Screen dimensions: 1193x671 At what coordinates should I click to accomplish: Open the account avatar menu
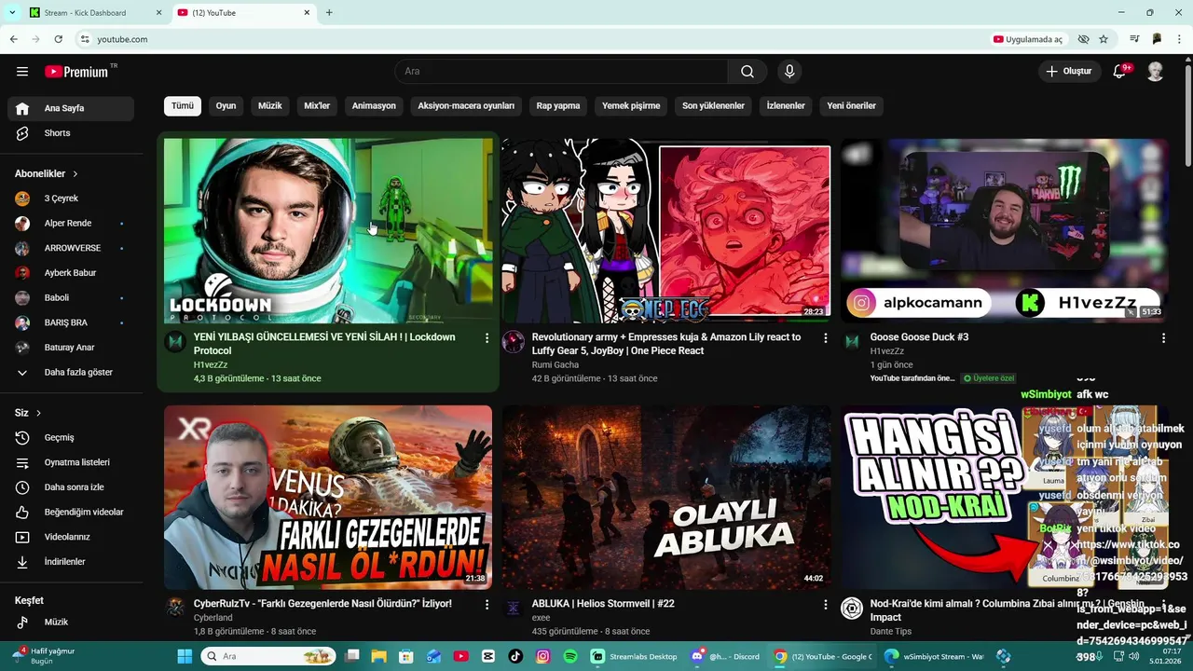pyautogui.click(x=1156, y=72)
